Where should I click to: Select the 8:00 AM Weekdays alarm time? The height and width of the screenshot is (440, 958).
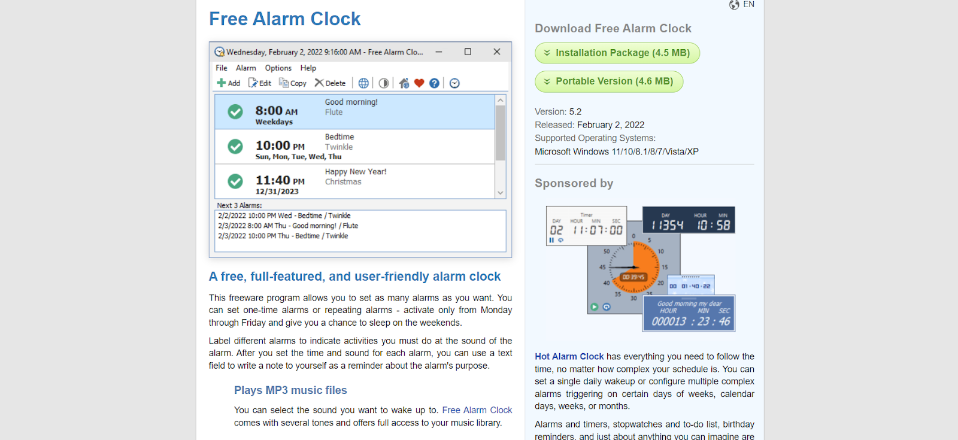click(277, 111)
